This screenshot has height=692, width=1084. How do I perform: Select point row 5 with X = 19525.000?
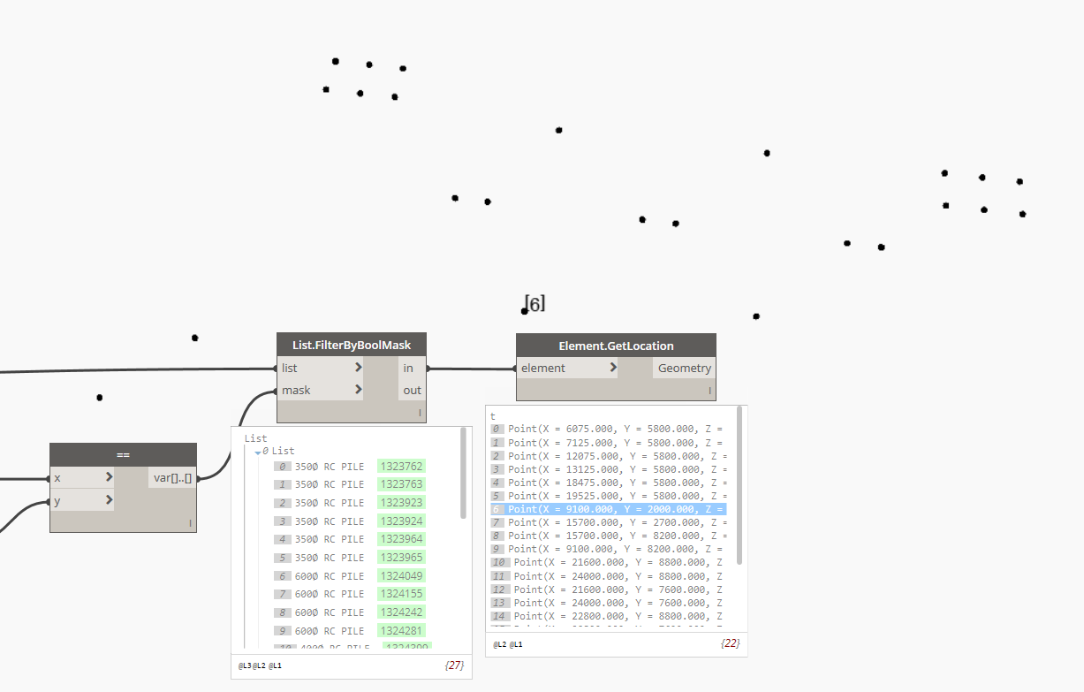pos(609,496)
